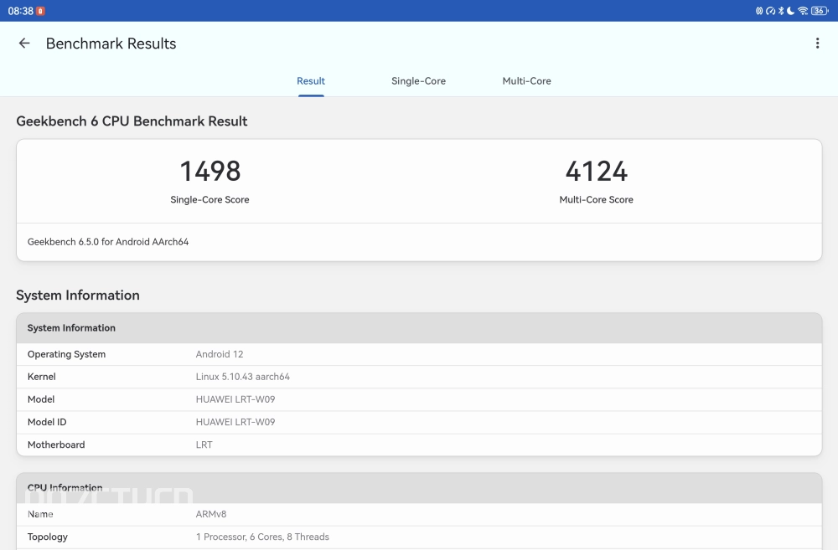Tap the moon do-not-disturb icon
This screenshot has height=550, width=838.
click(x=791, y=11)
